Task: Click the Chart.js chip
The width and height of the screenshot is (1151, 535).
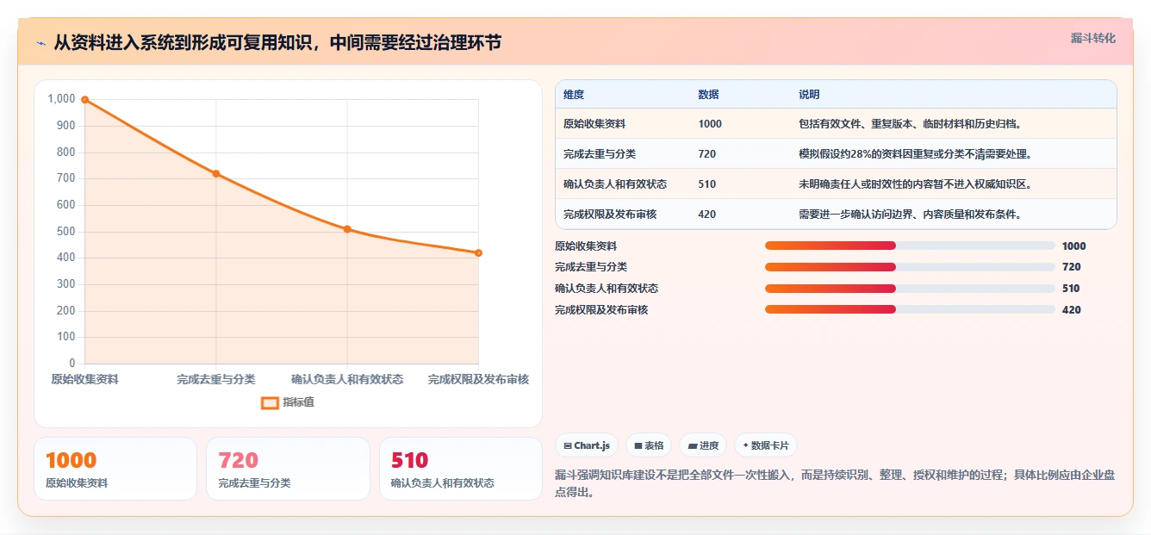Action: coord(587,445)
